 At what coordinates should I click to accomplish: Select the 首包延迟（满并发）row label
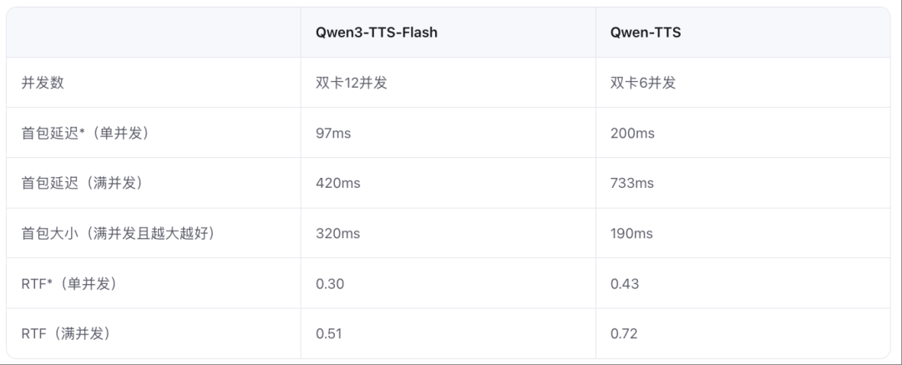coord(82,183)
